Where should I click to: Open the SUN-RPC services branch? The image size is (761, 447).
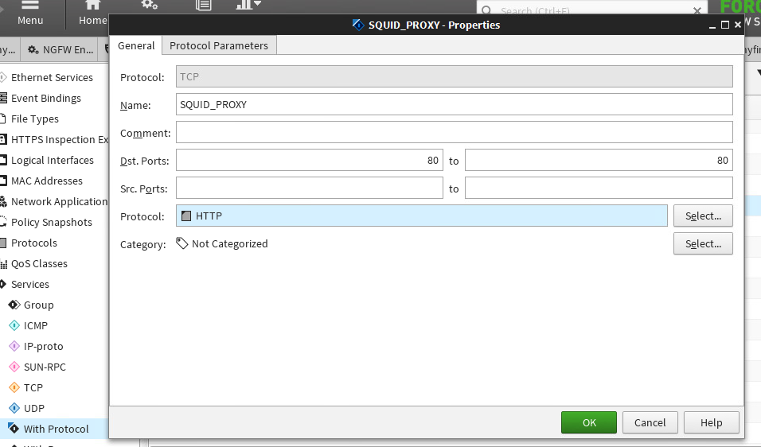[x=45, y=367]
